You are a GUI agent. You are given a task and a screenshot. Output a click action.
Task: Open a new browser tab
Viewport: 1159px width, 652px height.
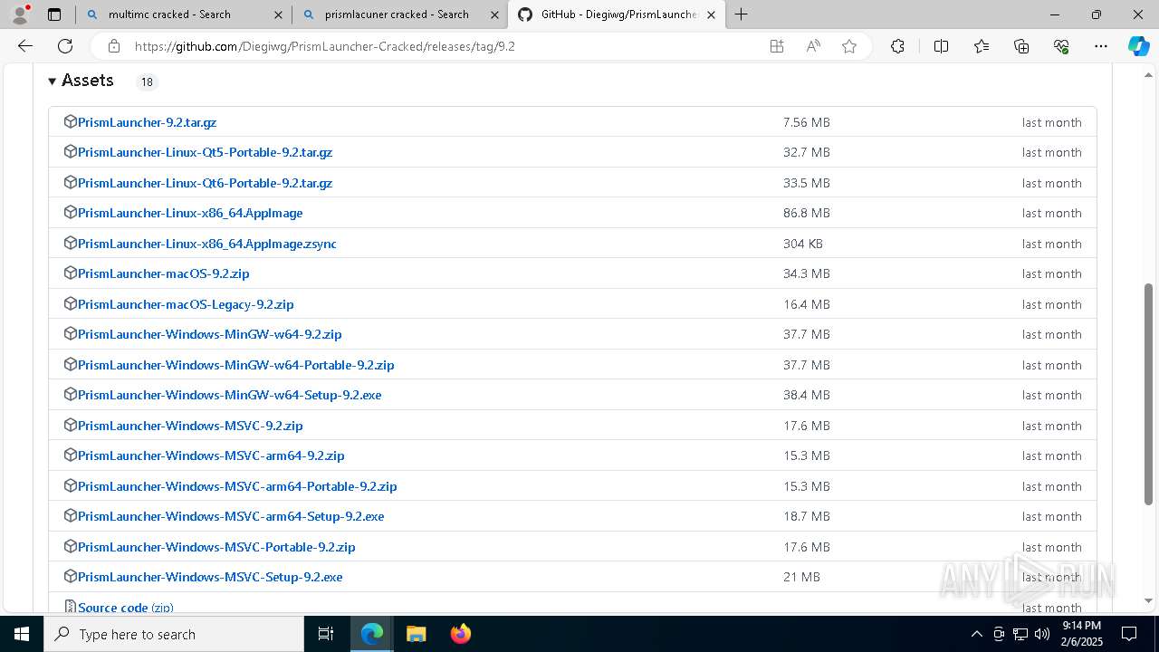point(742,14)
